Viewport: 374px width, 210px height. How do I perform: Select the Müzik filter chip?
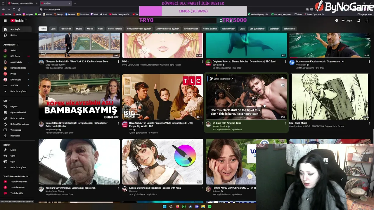(79, 29)
